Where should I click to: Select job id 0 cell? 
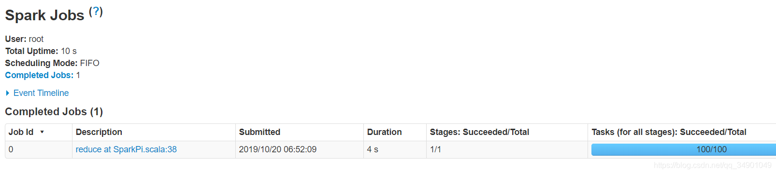click(39, 149)
